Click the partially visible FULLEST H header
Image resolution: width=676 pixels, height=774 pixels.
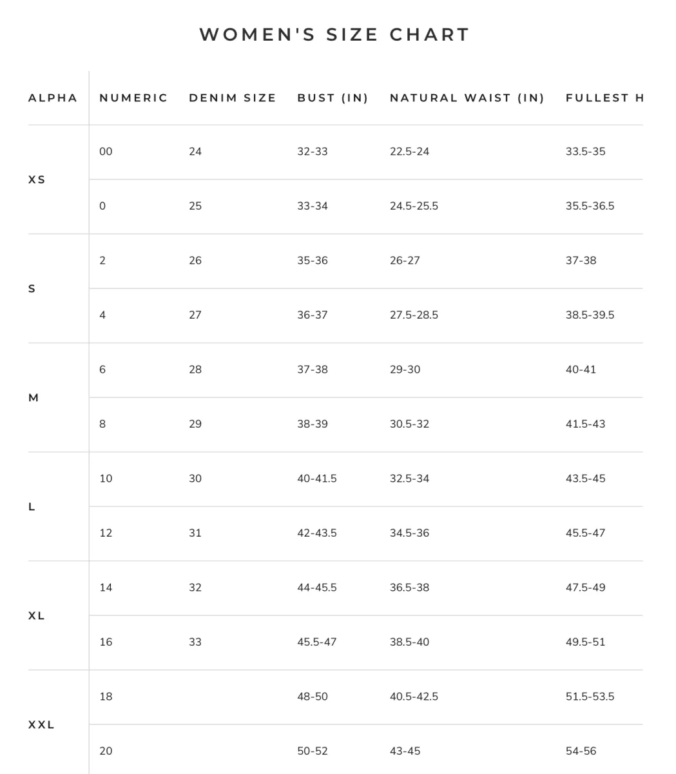604,98
